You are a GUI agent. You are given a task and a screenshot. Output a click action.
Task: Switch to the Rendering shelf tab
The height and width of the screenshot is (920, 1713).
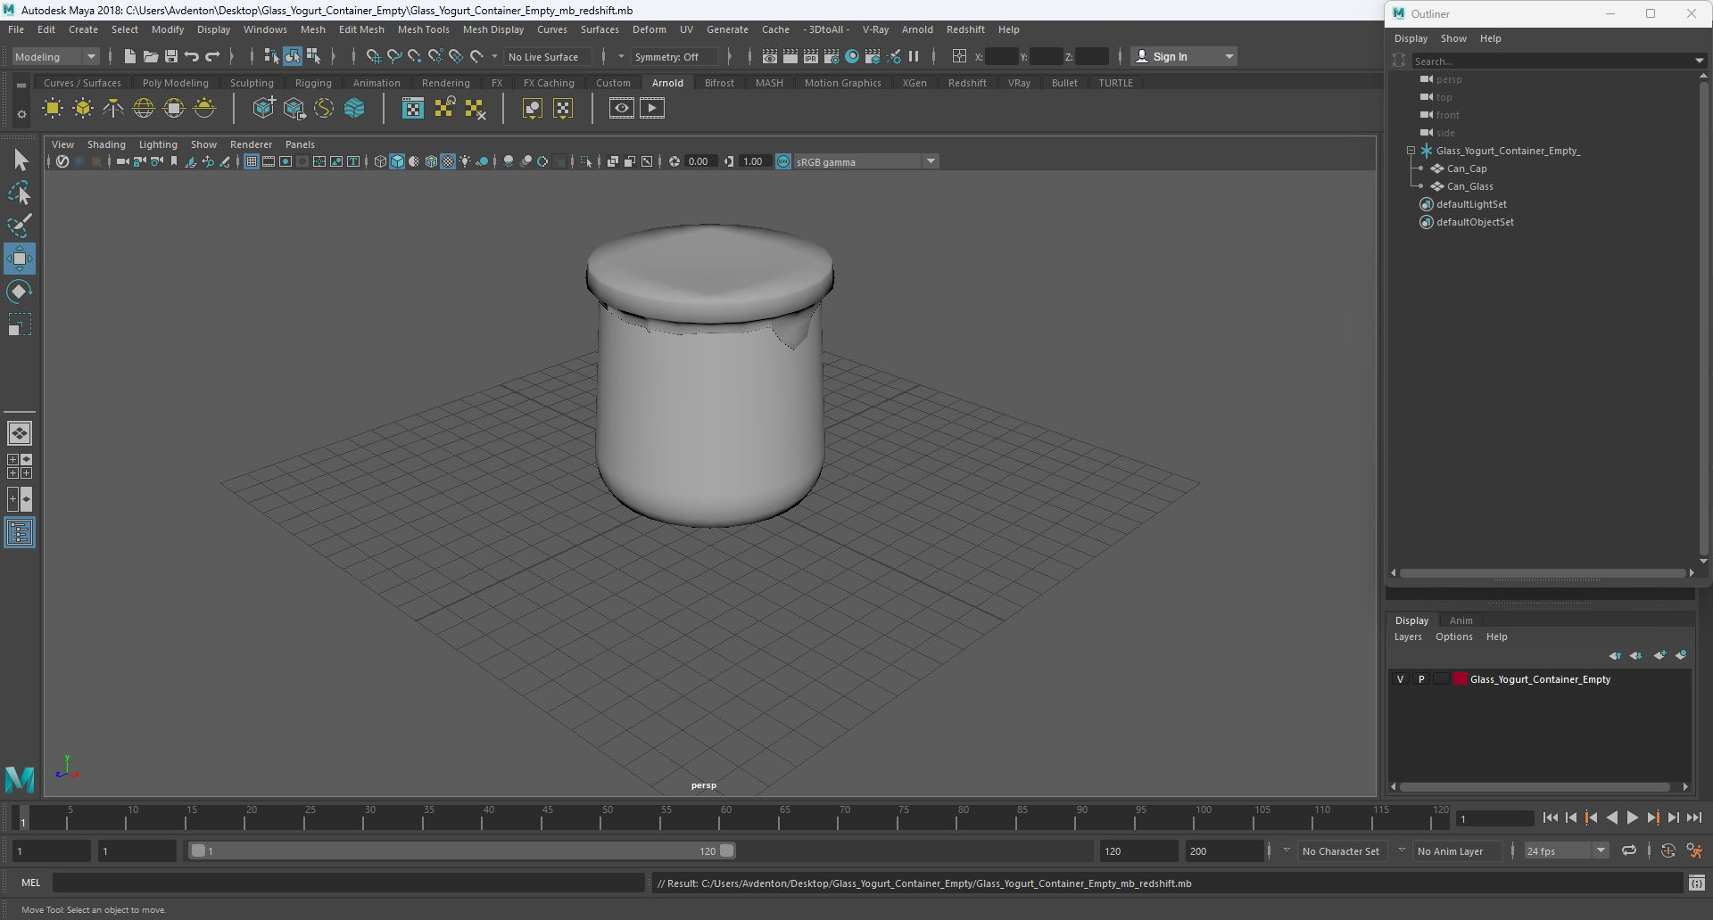coord(445,83)
